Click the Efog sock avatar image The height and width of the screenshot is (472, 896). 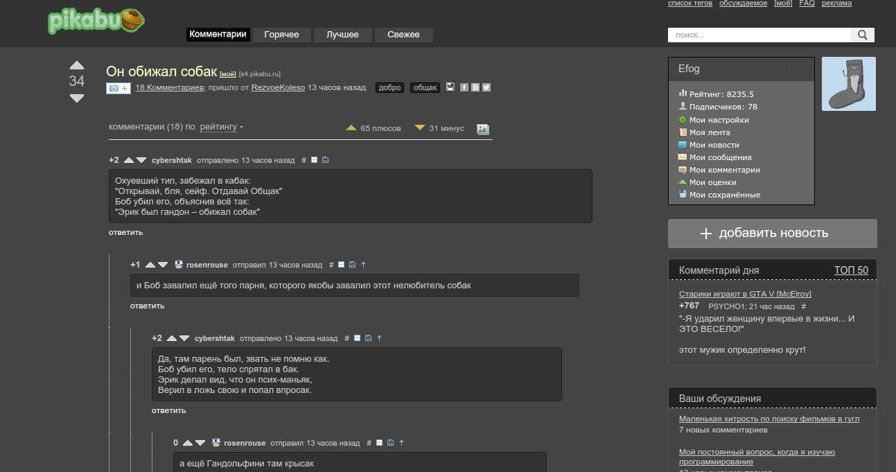point(849,84)
